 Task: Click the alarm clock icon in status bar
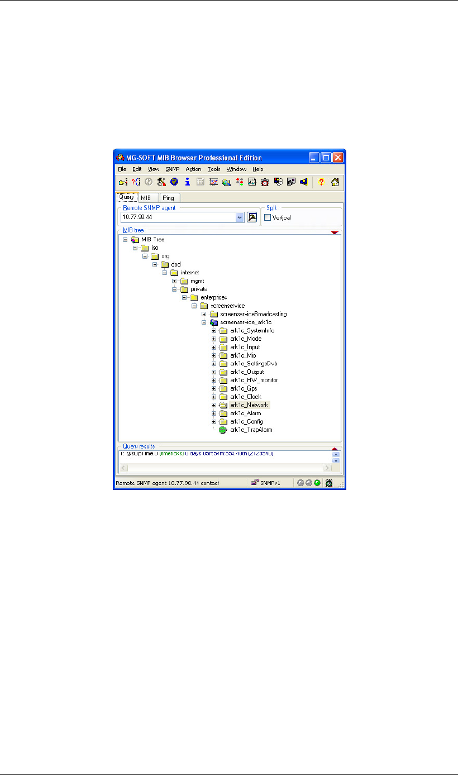click(329, 483)
